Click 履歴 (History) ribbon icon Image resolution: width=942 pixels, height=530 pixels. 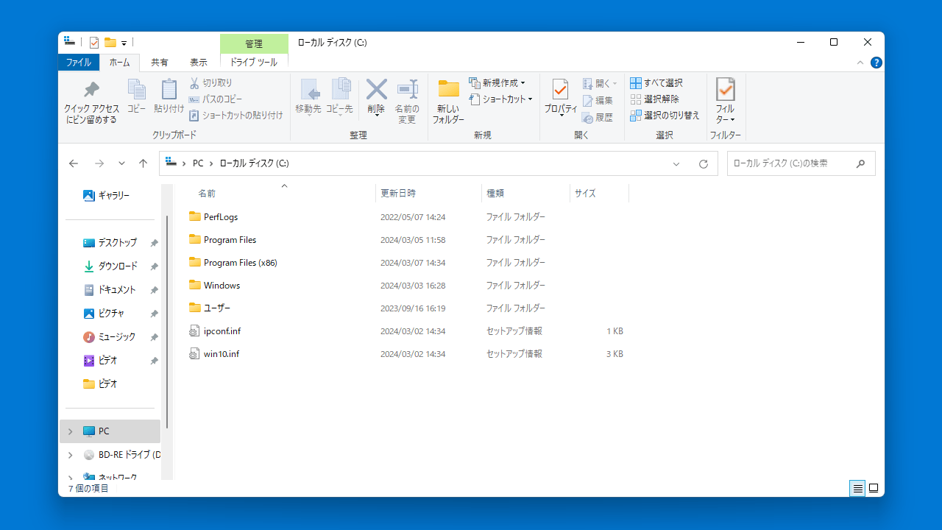pyautogui.click(x=587, y=117)
